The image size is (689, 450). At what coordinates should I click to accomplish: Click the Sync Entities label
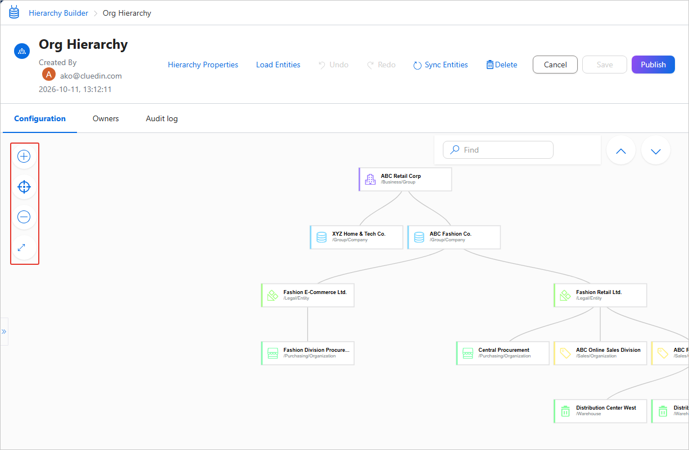446,65
